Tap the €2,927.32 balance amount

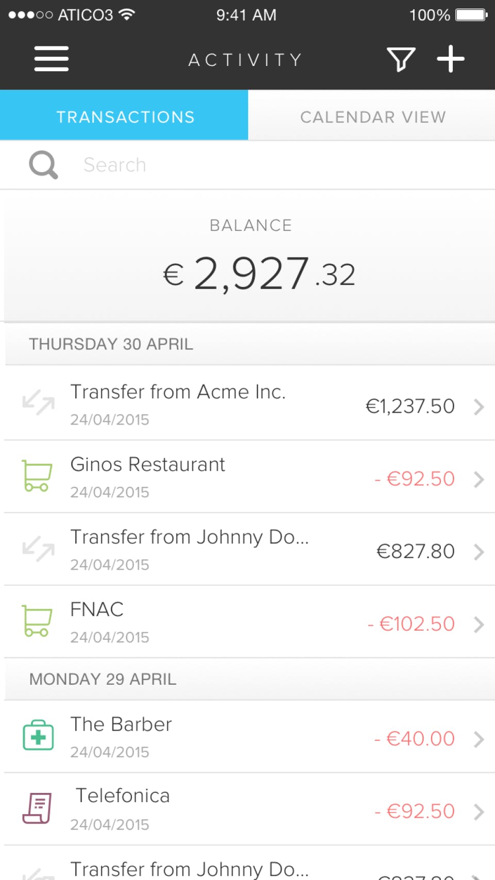[259, 274]
